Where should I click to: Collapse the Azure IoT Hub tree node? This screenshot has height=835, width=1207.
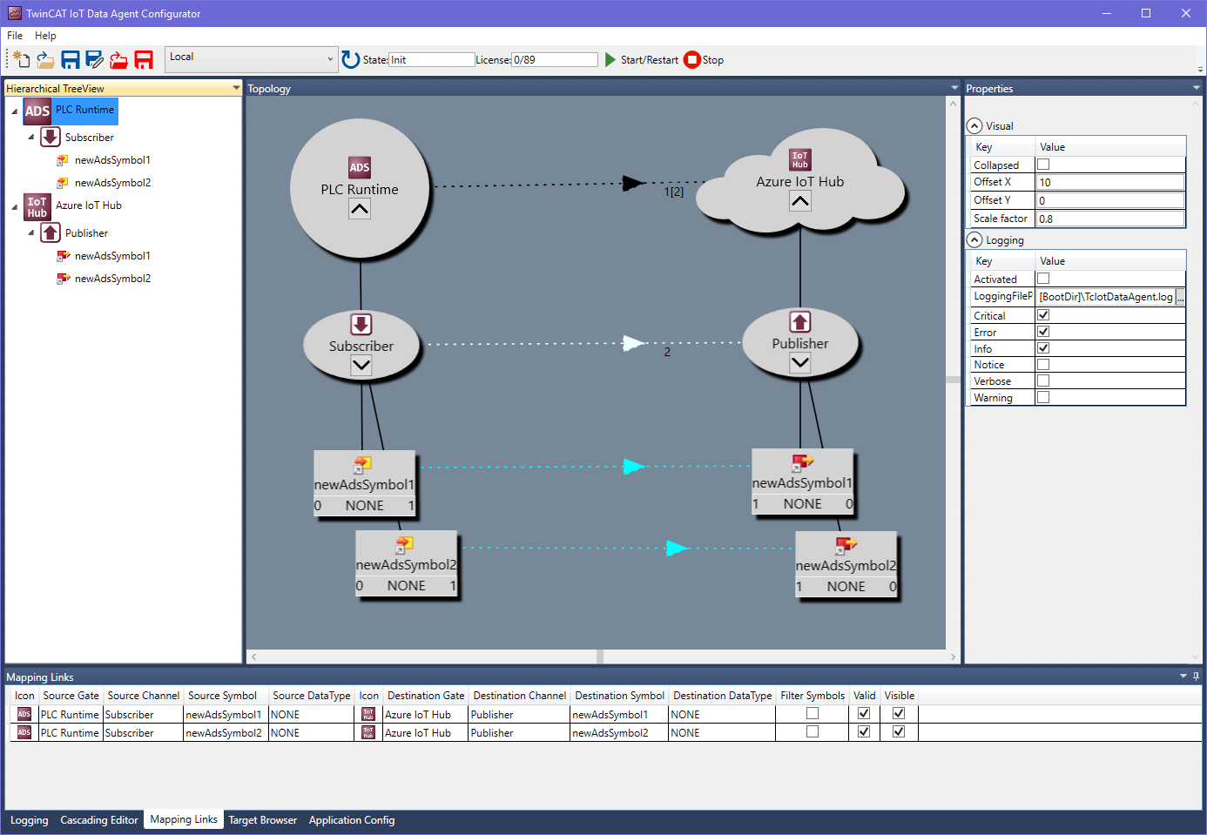[x=14, y=207]
